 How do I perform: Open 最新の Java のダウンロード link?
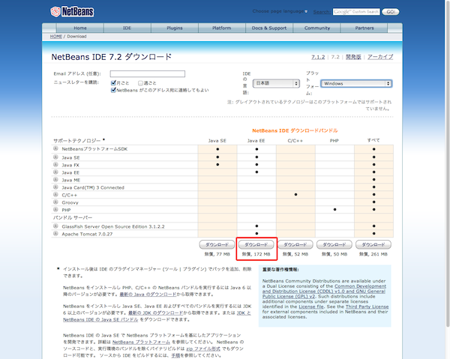pos(148,295)
